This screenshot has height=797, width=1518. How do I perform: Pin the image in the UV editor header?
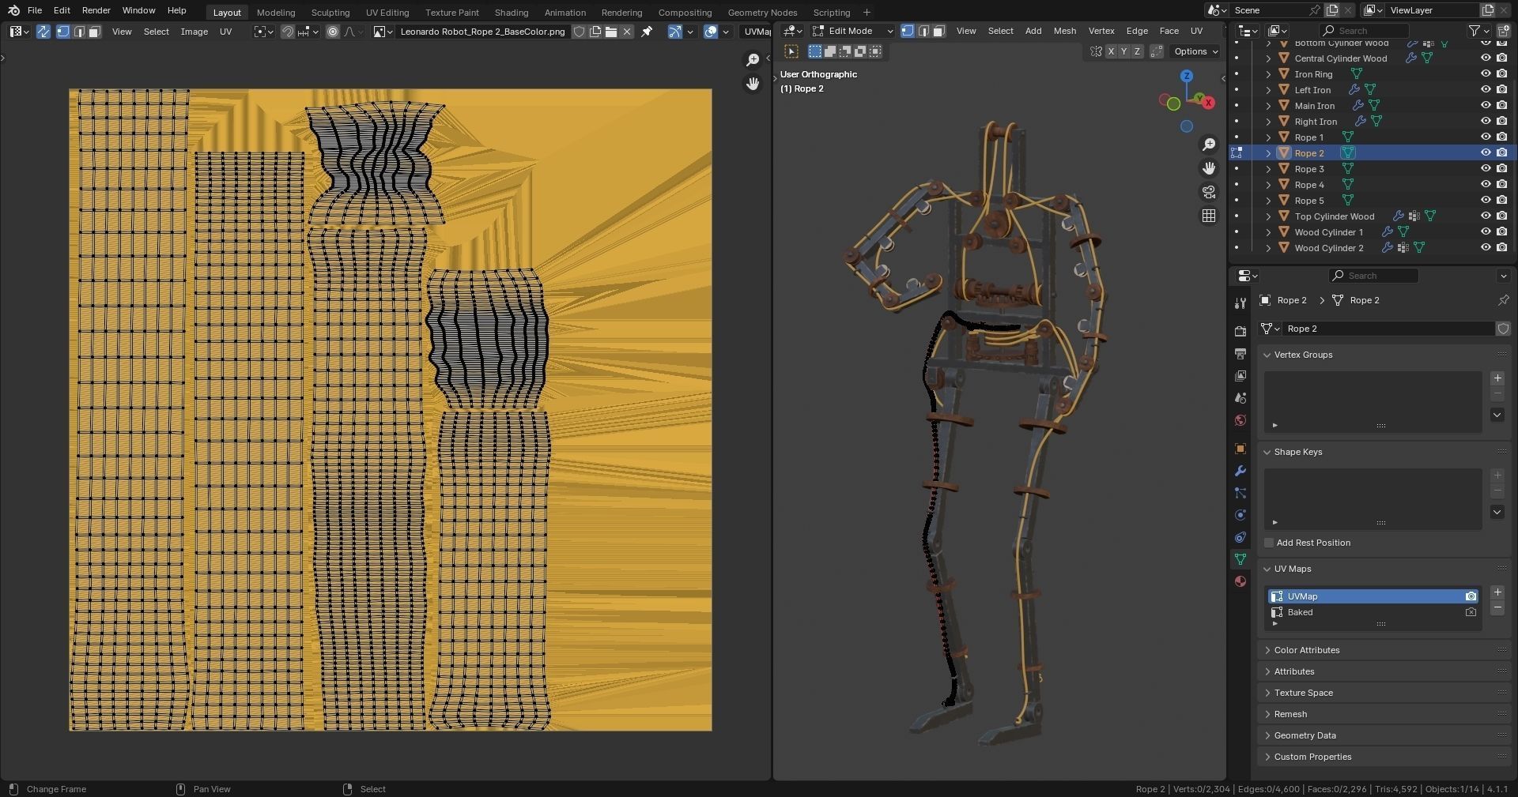[x=647, y=32]
